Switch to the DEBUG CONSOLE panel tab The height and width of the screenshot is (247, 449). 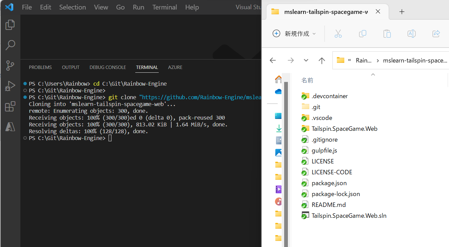pos(108,67)
